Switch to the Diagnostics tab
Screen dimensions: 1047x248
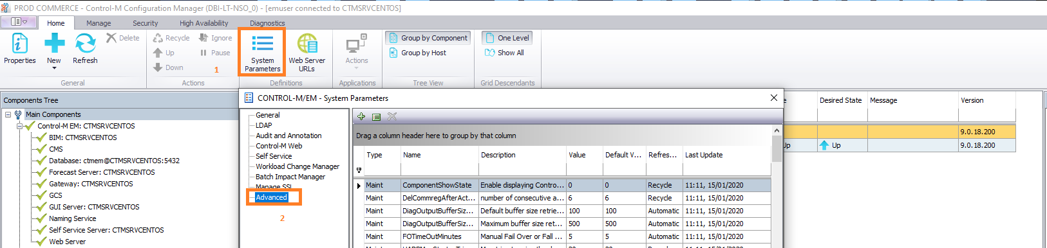click(267, 23)
